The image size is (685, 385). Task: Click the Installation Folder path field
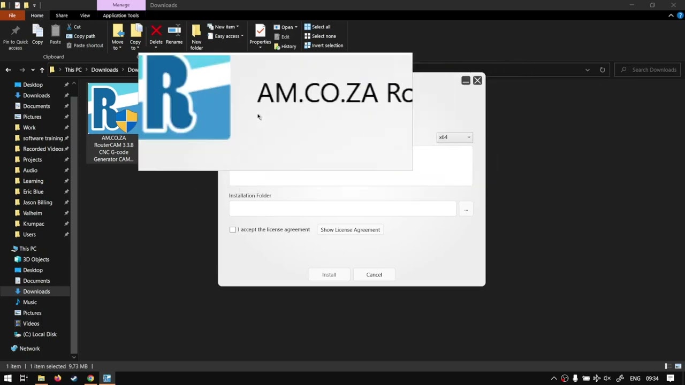[x=342, y=209]
